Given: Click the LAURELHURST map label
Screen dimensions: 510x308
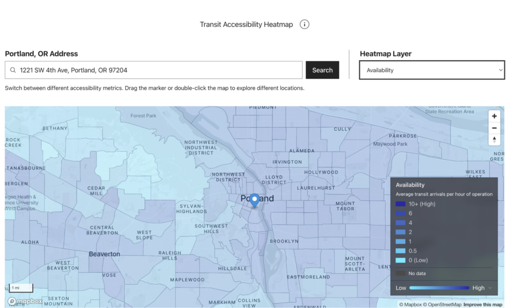Looking at the screenshot, I should [315, 188].
